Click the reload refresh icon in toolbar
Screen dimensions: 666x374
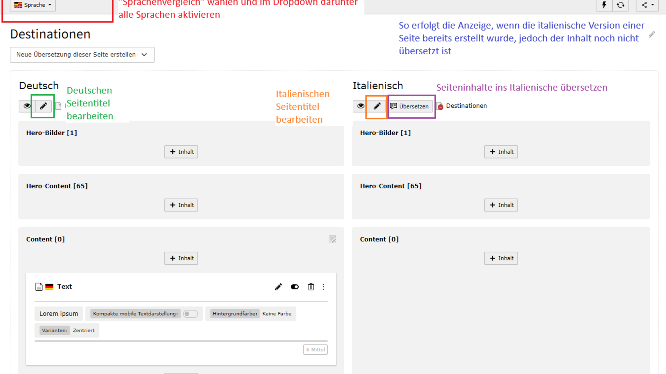coord(621,5)
